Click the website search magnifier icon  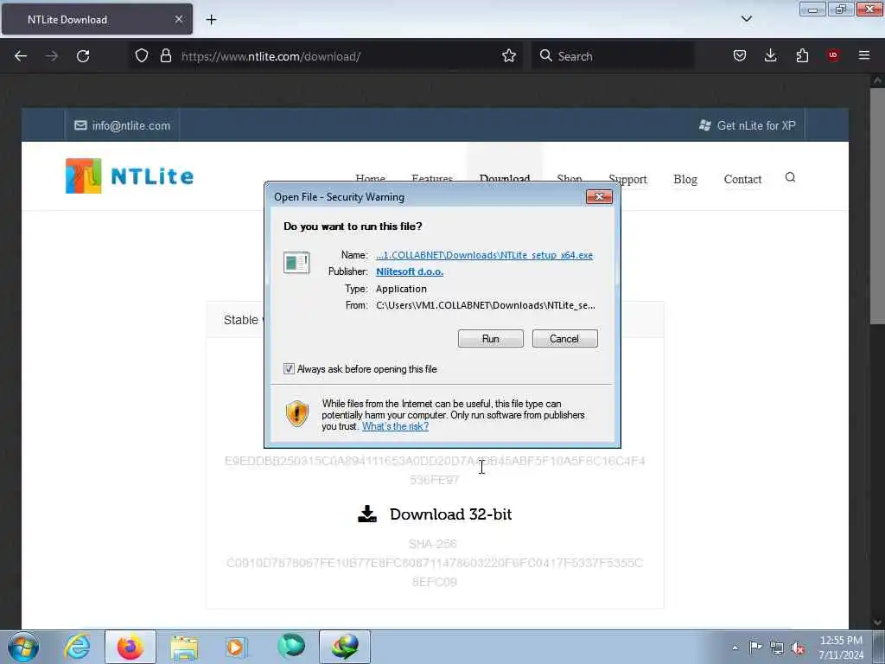790,177
